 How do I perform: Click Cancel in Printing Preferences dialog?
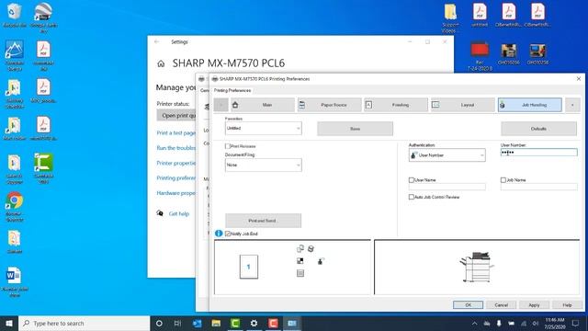[501, 305]
